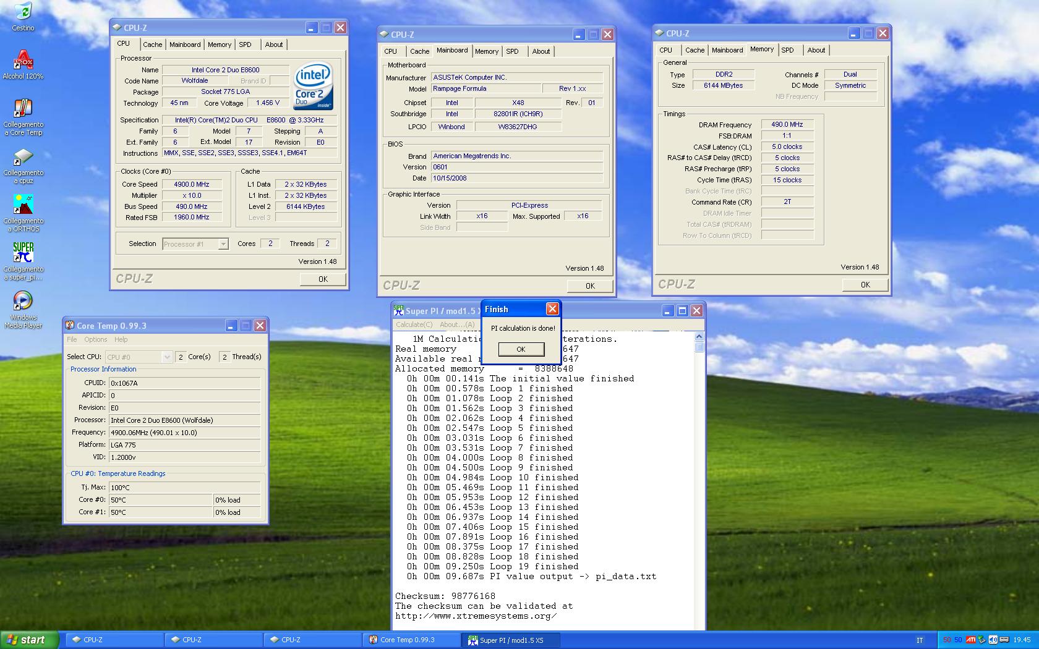The height and width of the screenshot is (649, 1039).
Task: Click the Super PI window title icon
Action: tap(399, 310)
